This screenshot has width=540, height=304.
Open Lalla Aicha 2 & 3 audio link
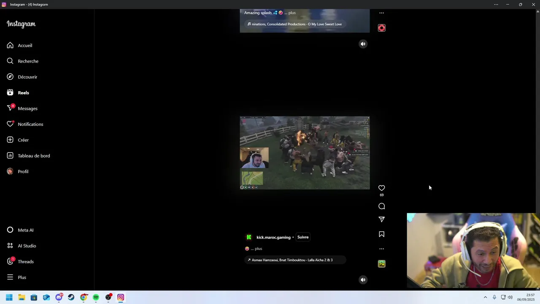point(295,260)
